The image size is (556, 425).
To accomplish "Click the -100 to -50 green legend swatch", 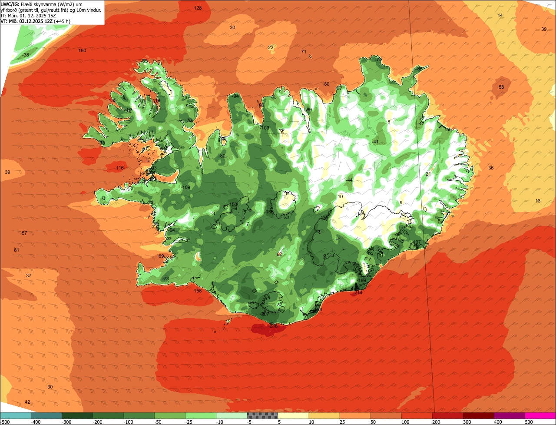I will [x=139, y=416].
